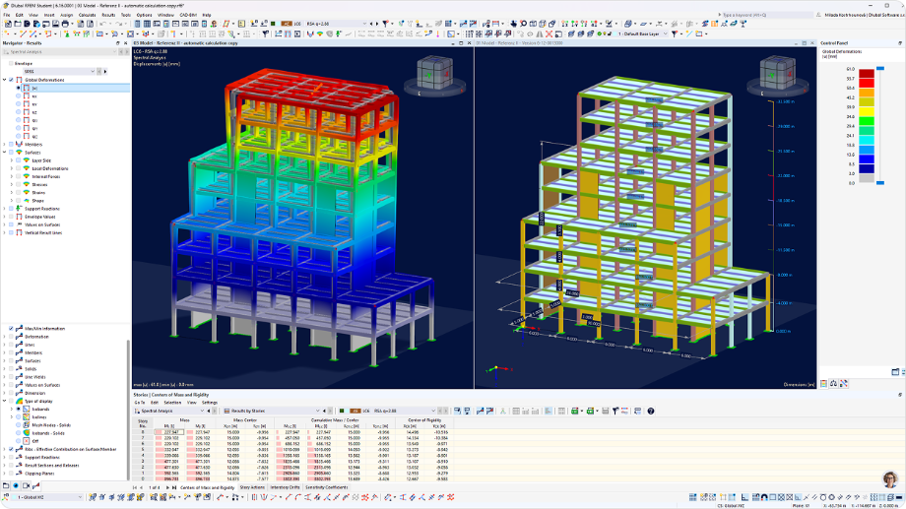Toggle the Ribs Effective Contribution checkbox
This screenshot has width=906, height=509.
click(x=11, y=449)
